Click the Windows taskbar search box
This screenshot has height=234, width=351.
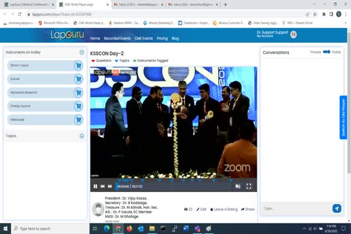click(50, 229)
